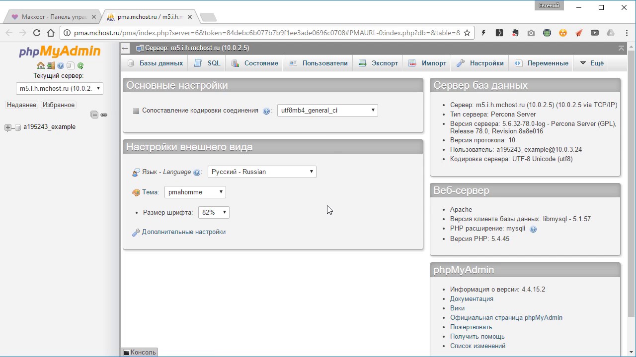The image size is (636, 357).
Task: Click the phpMyAdmin home icon in sidebar
Action: (41, 65)
